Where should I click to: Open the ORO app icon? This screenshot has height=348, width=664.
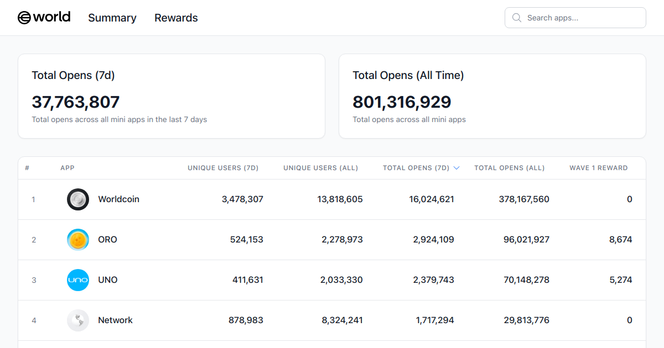[78, 240]
